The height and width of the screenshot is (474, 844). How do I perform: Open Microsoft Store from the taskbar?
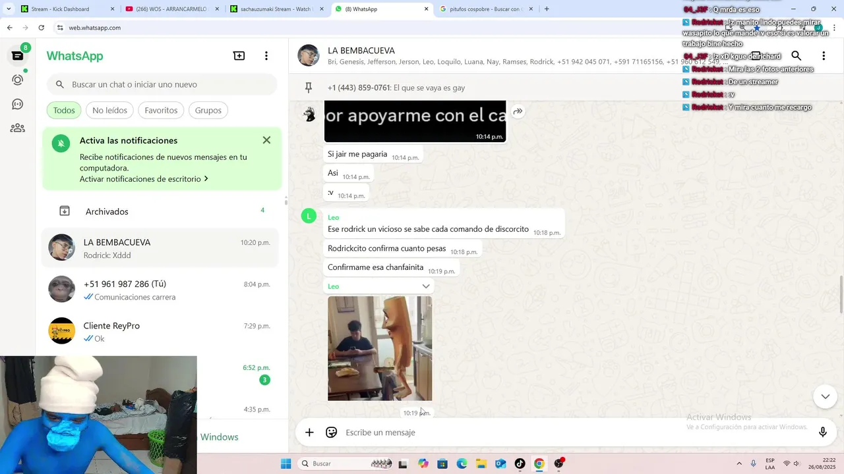(442, 463)
